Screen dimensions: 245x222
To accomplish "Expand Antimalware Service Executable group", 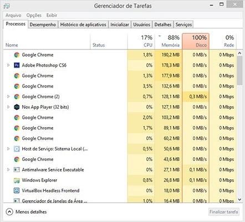I will pos(8,170).
